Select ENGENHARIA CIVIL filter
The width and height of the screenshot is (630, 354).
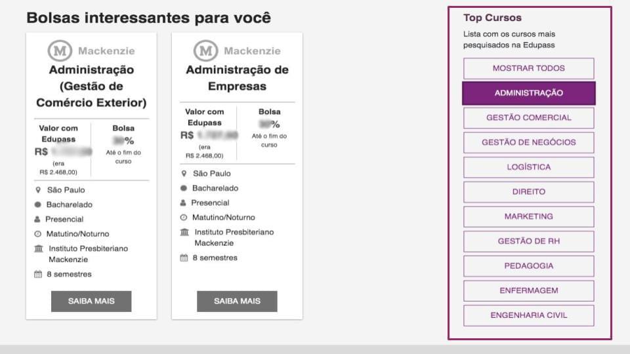point(529,315)
